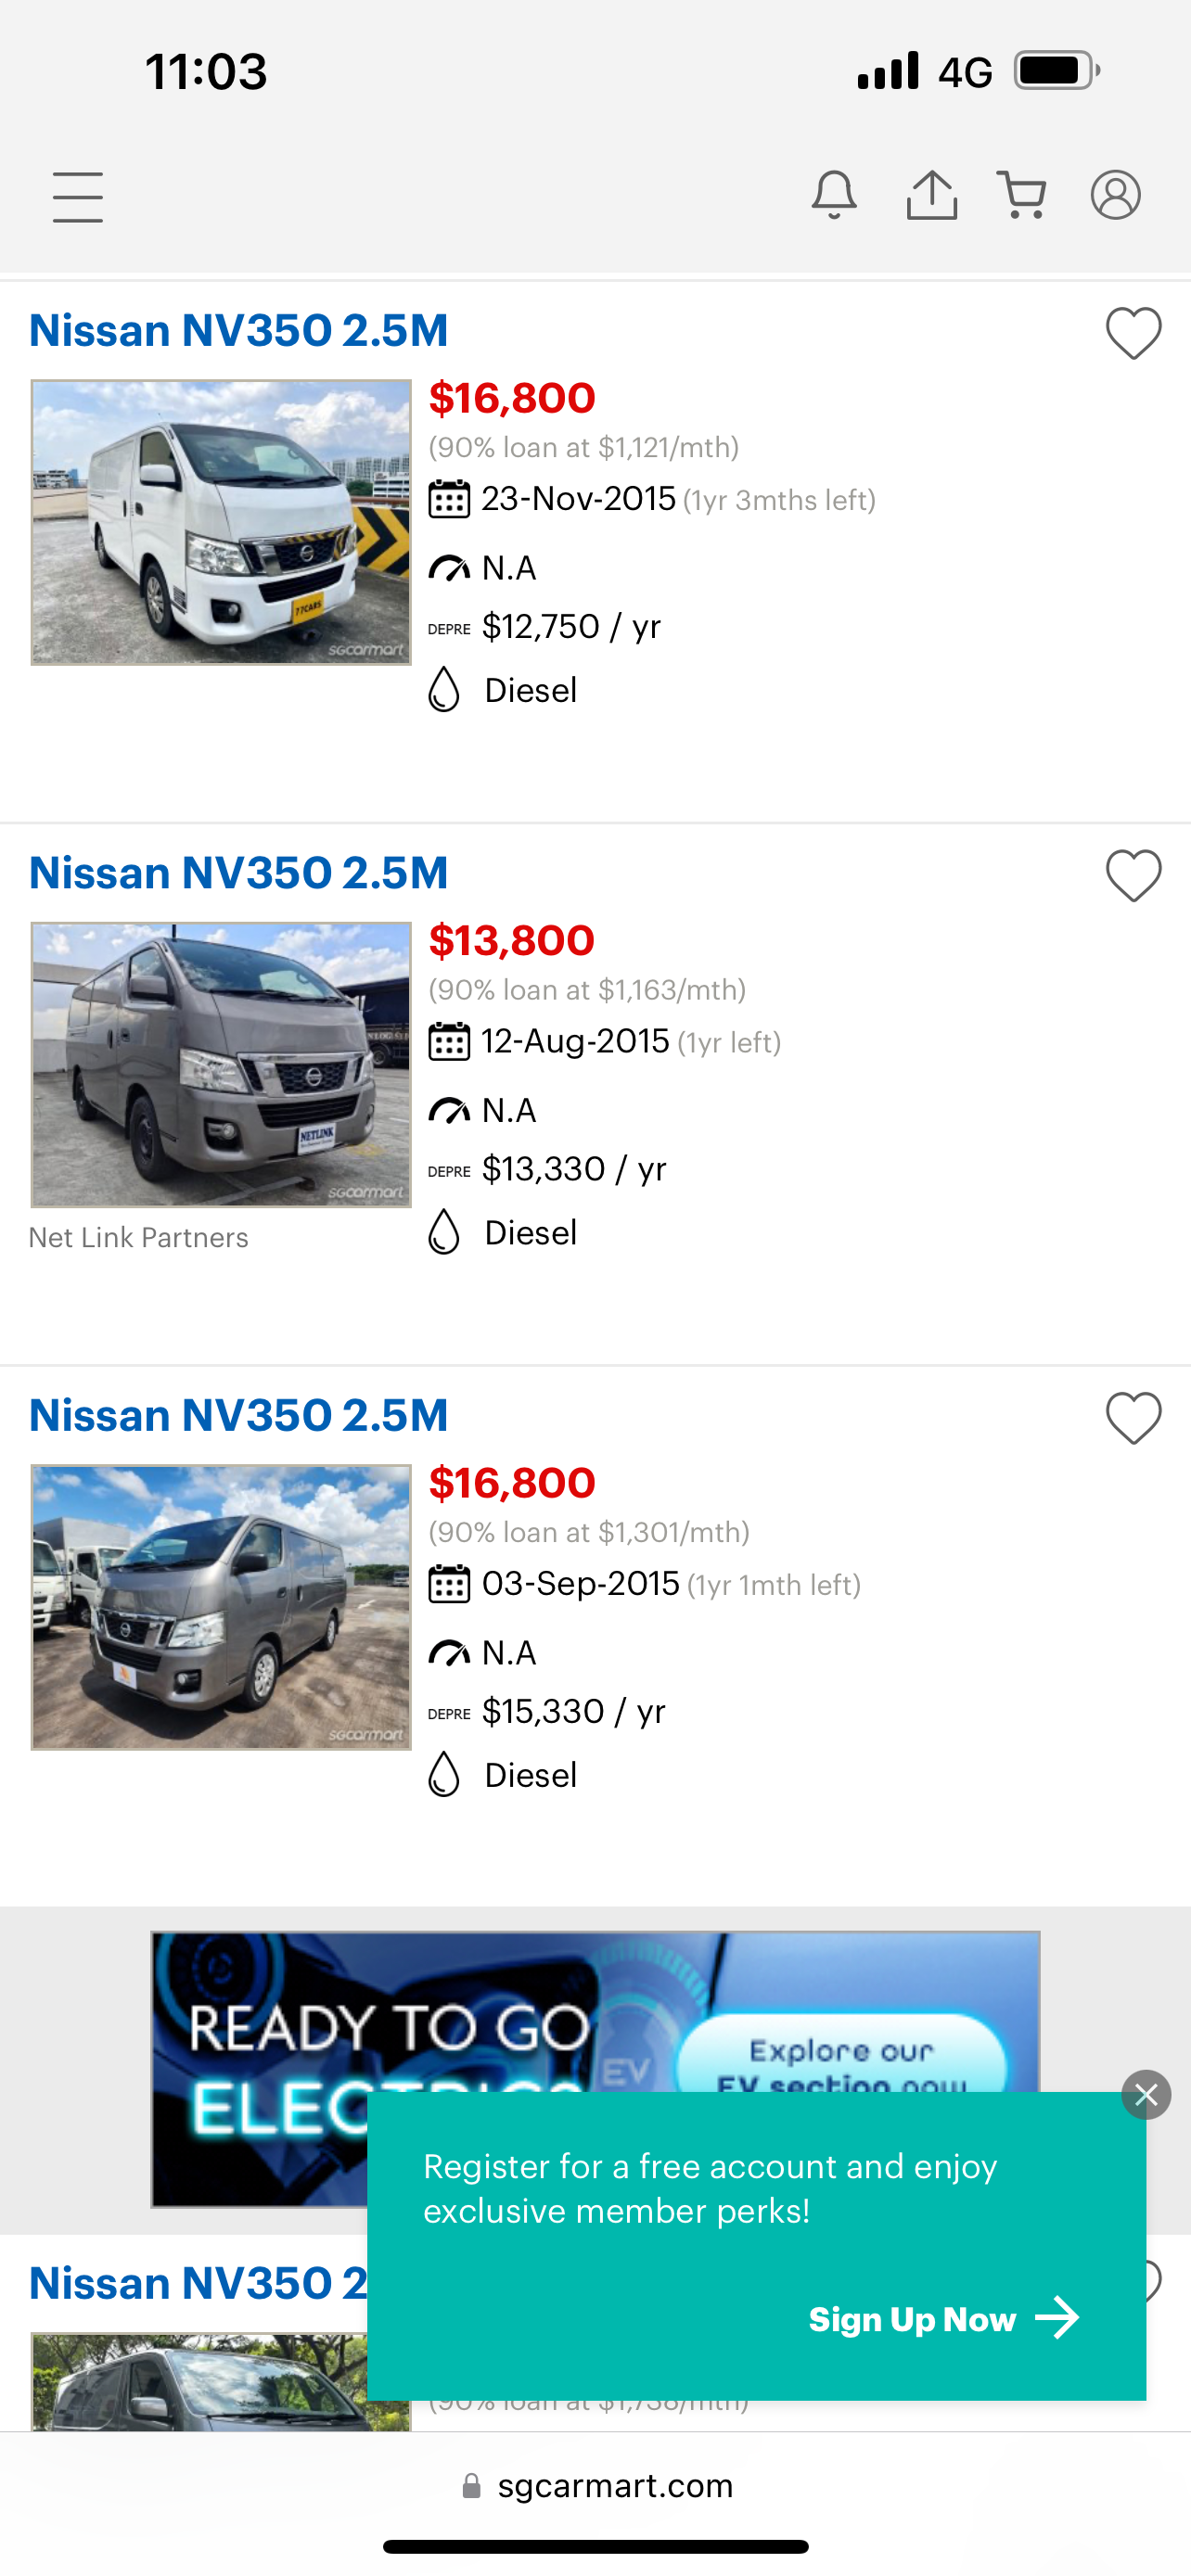Open notifications bell icon

833,195
